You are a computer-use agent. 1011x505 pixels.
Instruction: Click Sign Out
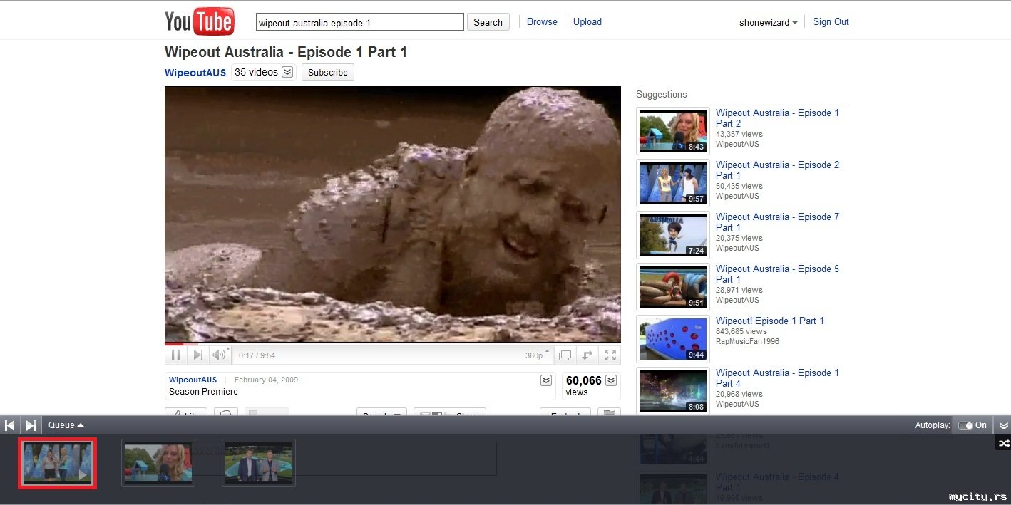(x=831, y=21)
